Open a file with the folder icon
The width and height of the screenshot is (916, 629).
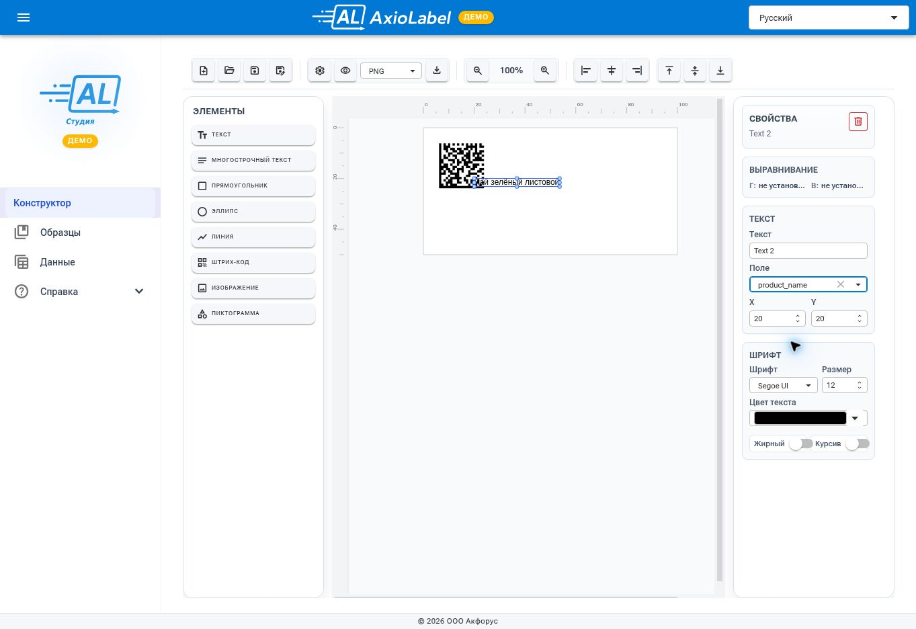click(x=229, y=71)
